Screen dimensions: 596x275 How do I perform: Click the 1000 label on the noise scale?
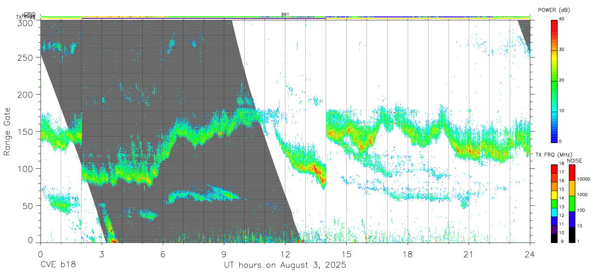pyautogui.click(x=583, y=195)
